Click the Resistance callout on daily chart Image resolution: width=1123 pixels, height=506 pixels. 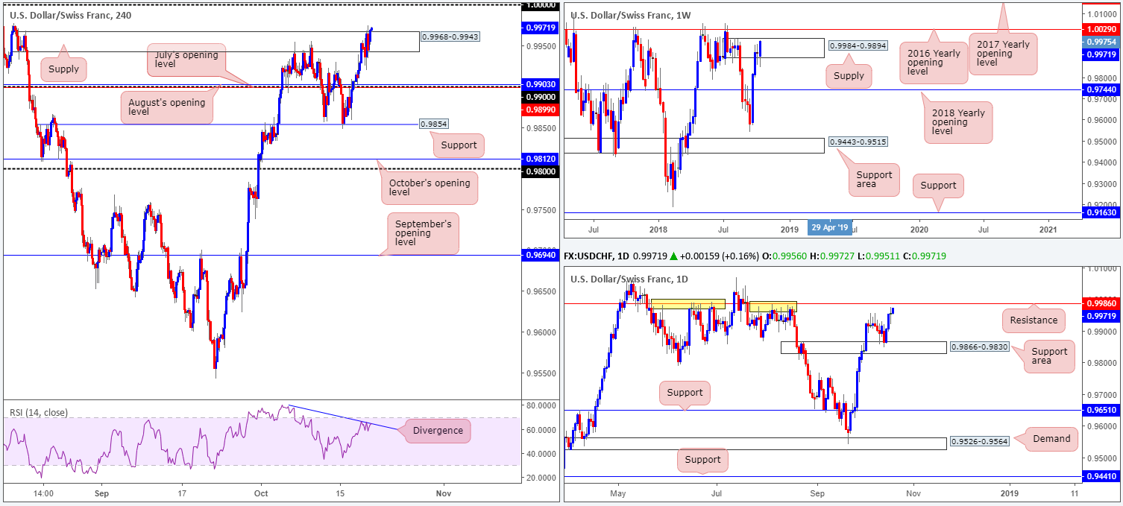tap(1034, 320)
